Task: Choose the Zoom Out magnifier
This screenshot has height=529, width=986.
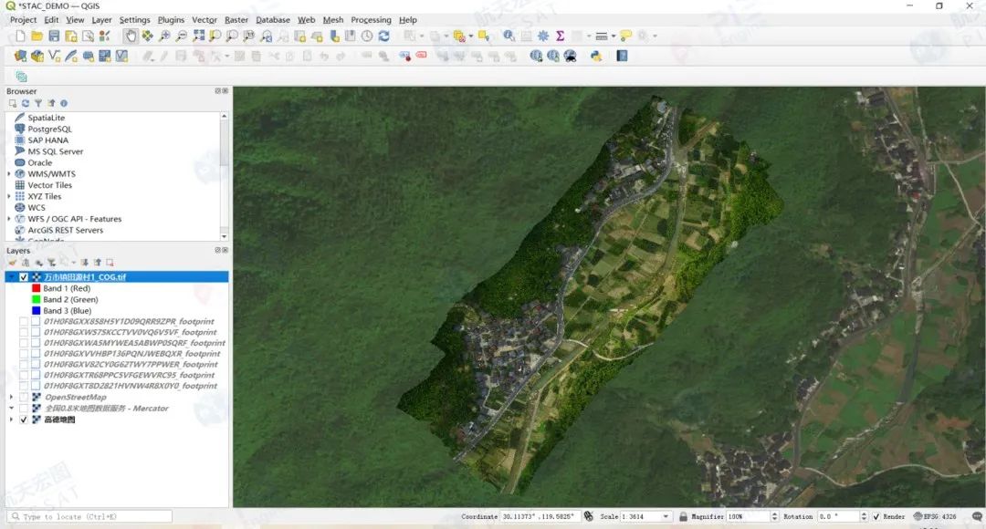Action: point(181,36)
